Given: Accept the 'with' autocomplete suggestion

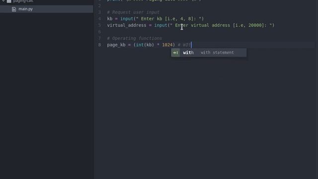Looking at the screenshot, I should (209, 53).
